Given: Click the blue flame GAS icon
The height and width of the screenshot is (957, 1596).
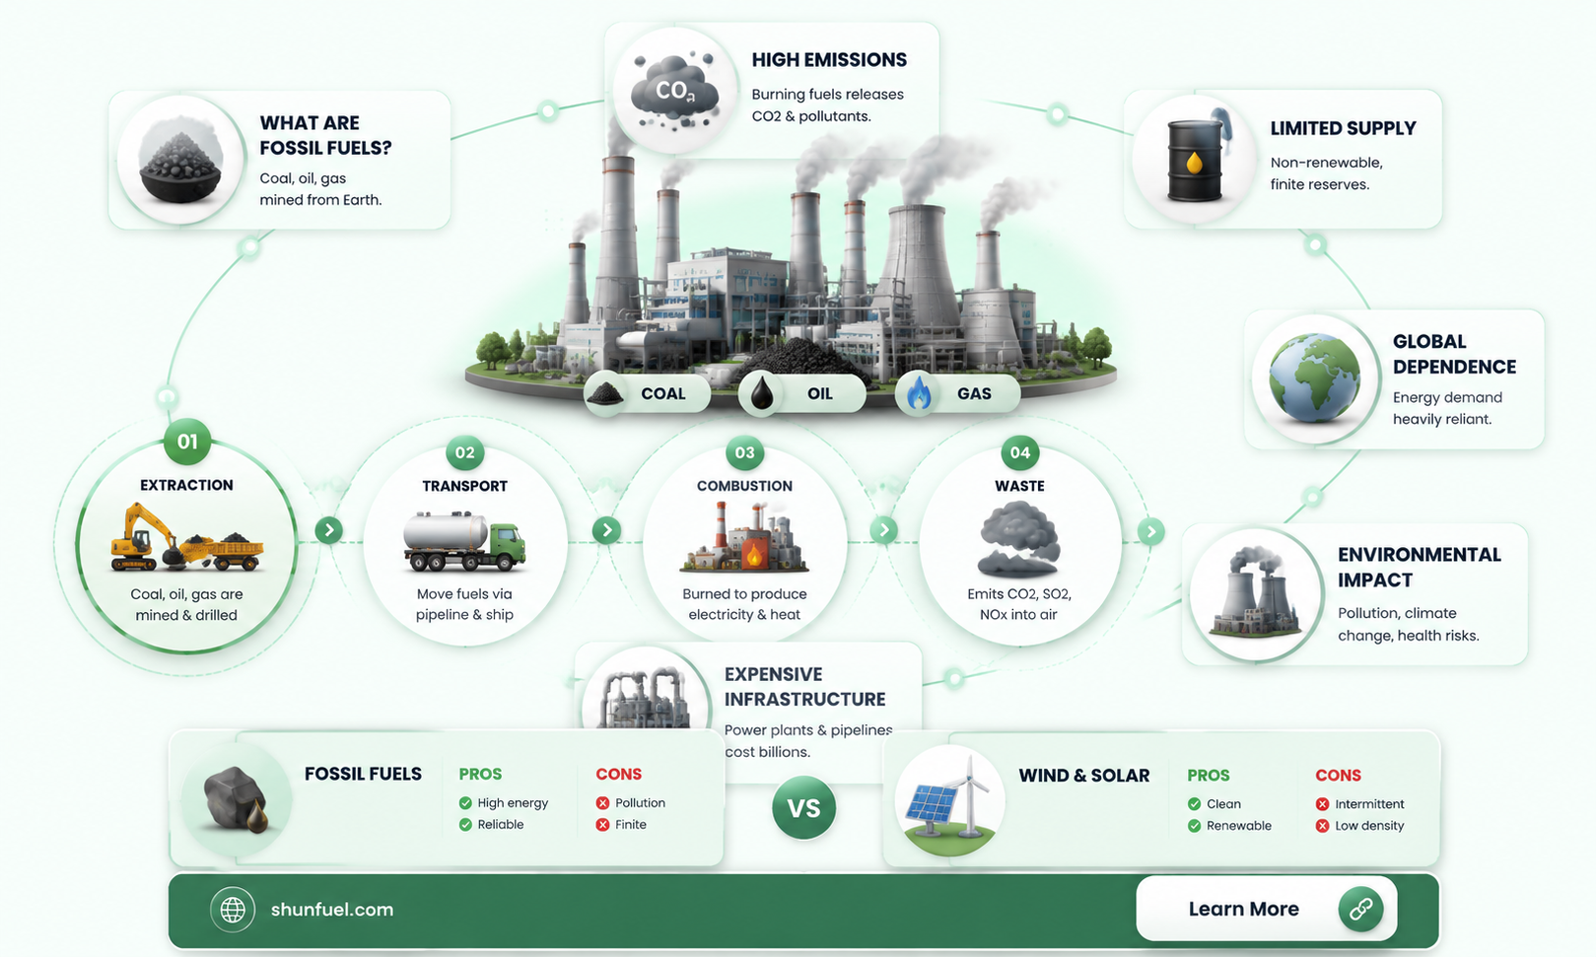Looking at the screenshot, I should tap(919, 393).
